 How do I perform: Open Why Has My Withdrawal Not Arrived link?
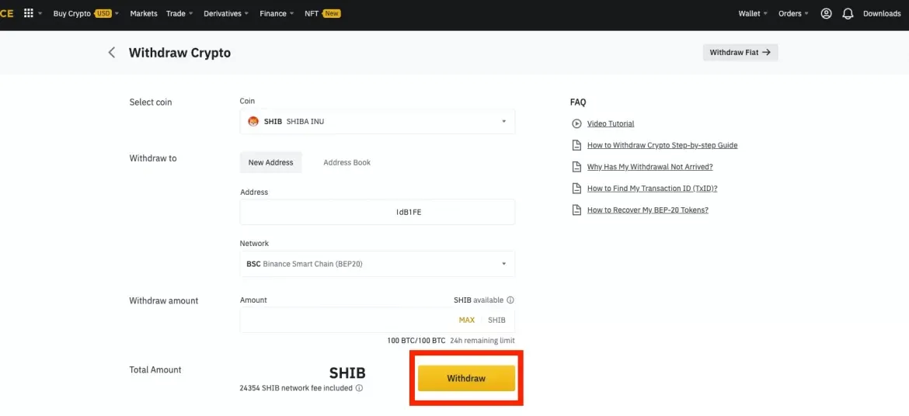[650, 167]
